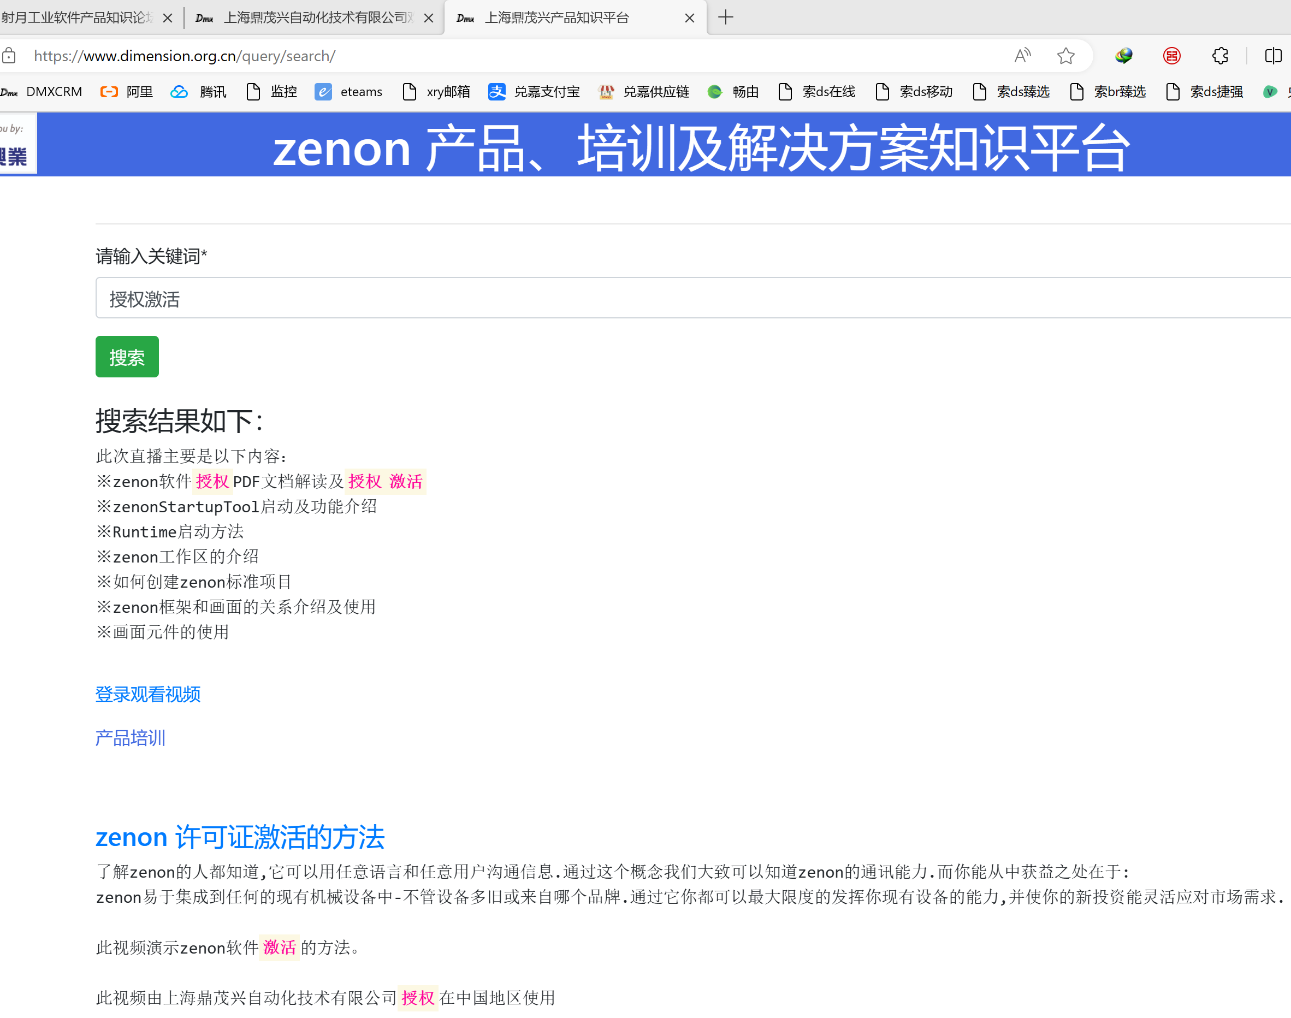Focus the keyword field containing 授权激活

point(693,298)
